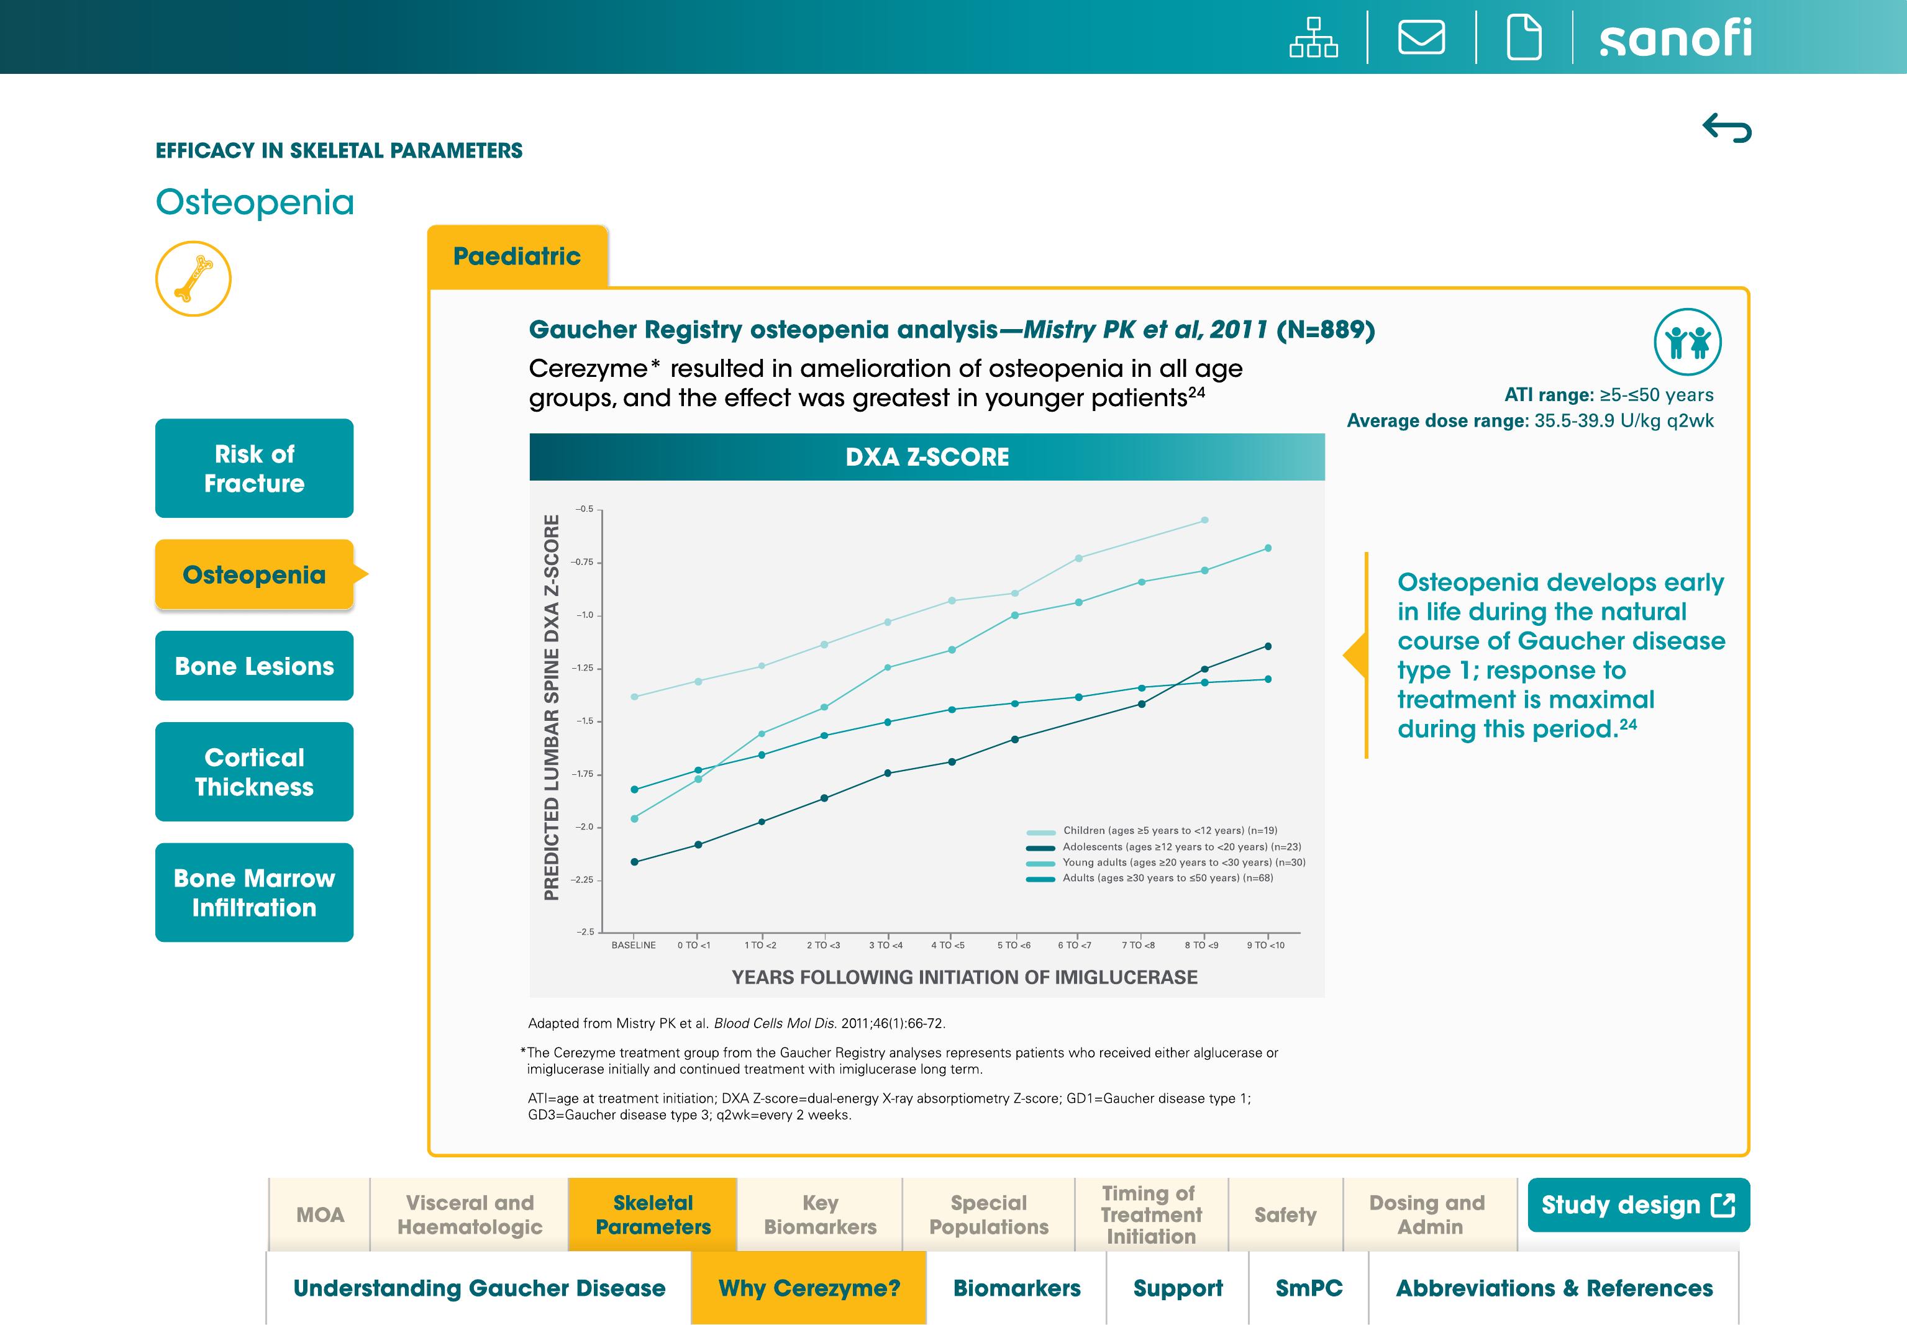The height and width of the screenshot is (1325, 1907).
Task: Click the Children data point at 8 TO <9
Action: (1205, 520)
